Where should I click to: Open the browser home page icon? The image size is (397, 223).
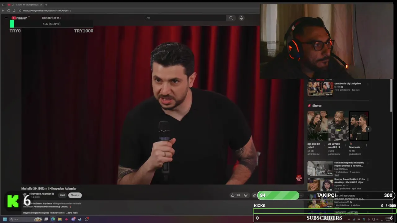[x=14, y=11]
